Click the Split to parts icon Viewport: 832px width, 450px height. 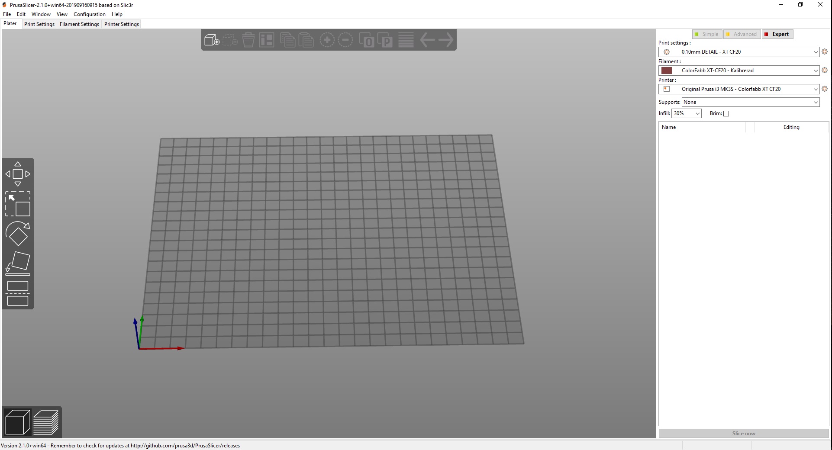[x=385, y=40]
